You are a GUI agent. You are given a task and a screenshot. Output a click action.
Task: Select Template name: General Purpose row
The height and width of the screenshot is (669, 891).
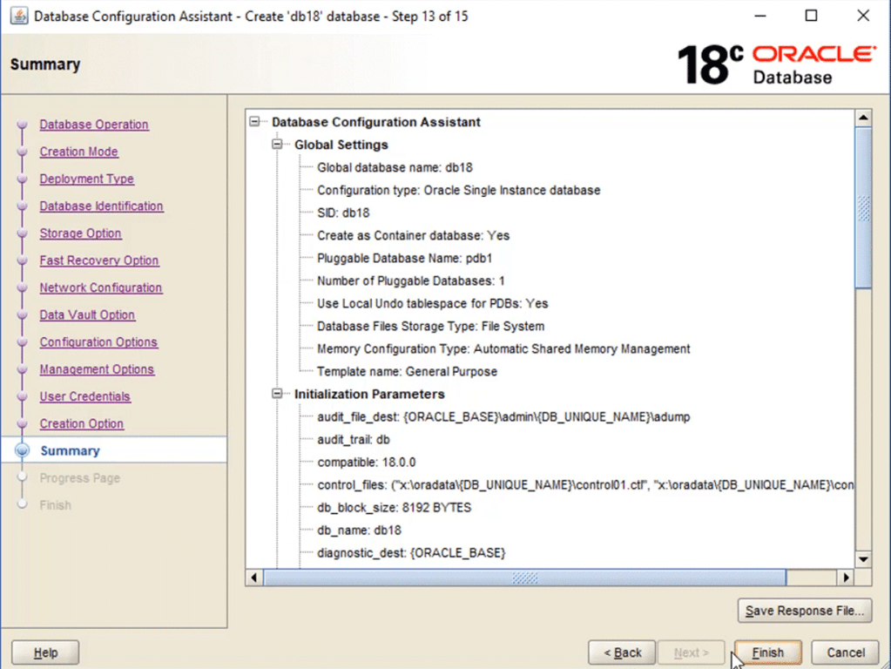pos(407,372)
